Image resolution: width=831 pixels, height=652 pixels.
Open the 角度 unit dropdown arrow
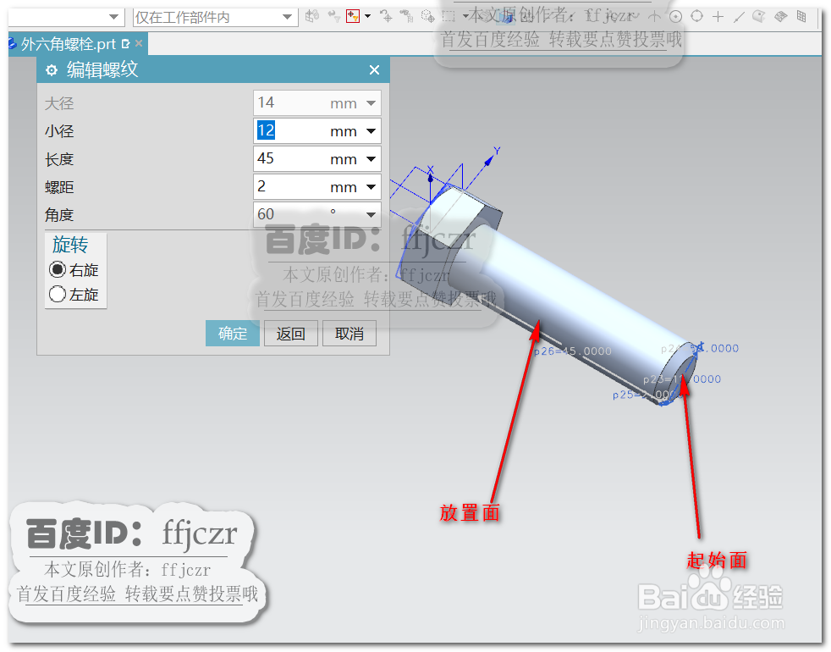click(x=371, y=214)
